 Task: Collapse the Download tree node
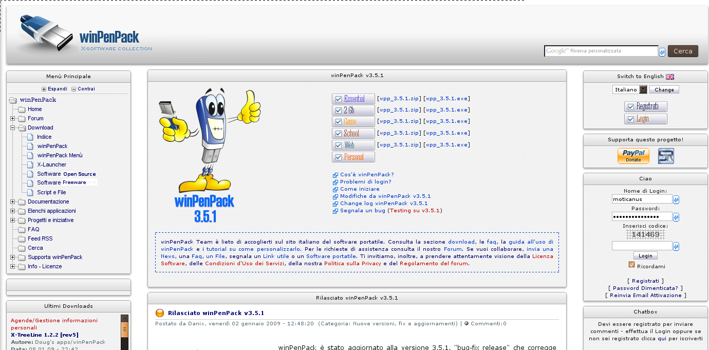tap(12, 128)
